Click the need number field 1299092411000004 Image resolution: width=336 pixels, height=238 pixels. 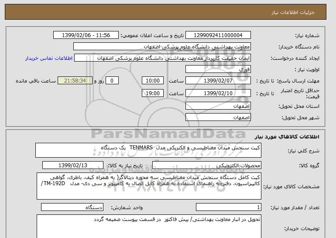(218, 35)
